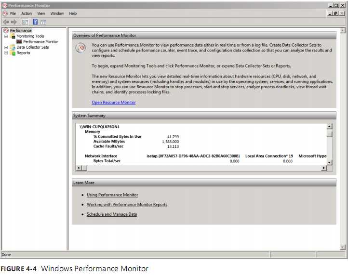Screen dimensions: 348x275
Task: Collapse the Monitoring Tools tree node
Action: tap(6, 36)
